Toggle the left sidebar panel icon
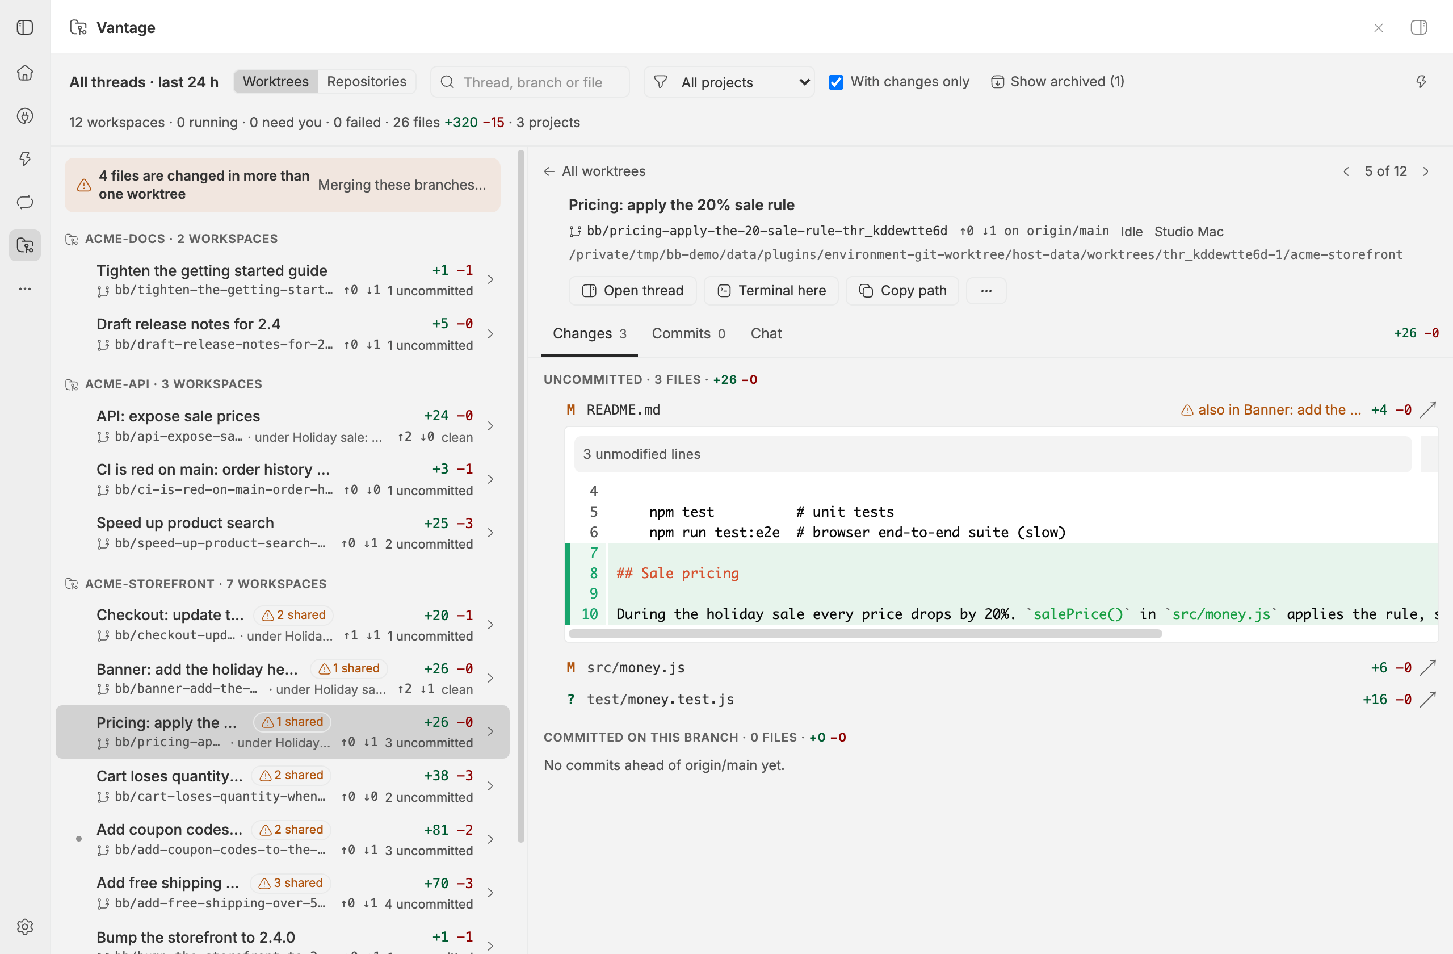Screen dimensions: 1453x954 click(x=25, y=27)
